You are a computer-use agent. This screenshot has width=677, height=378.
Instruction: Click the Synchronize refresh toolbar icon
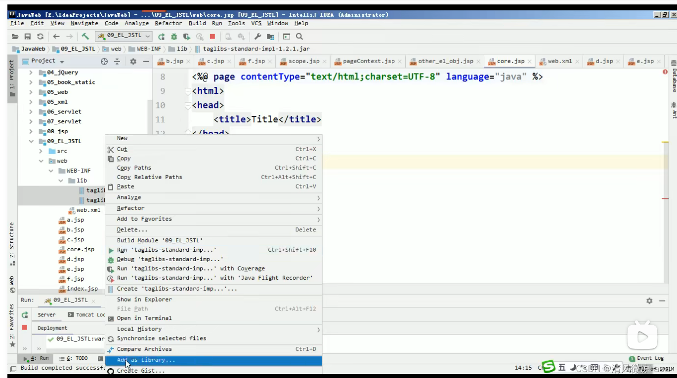point(41,37)
